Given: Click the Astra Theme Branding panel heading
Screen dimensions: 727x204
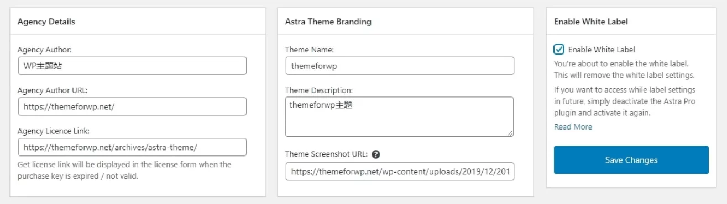Looking at the screenshot, I should pyautogui.click(x=328, y=22).
